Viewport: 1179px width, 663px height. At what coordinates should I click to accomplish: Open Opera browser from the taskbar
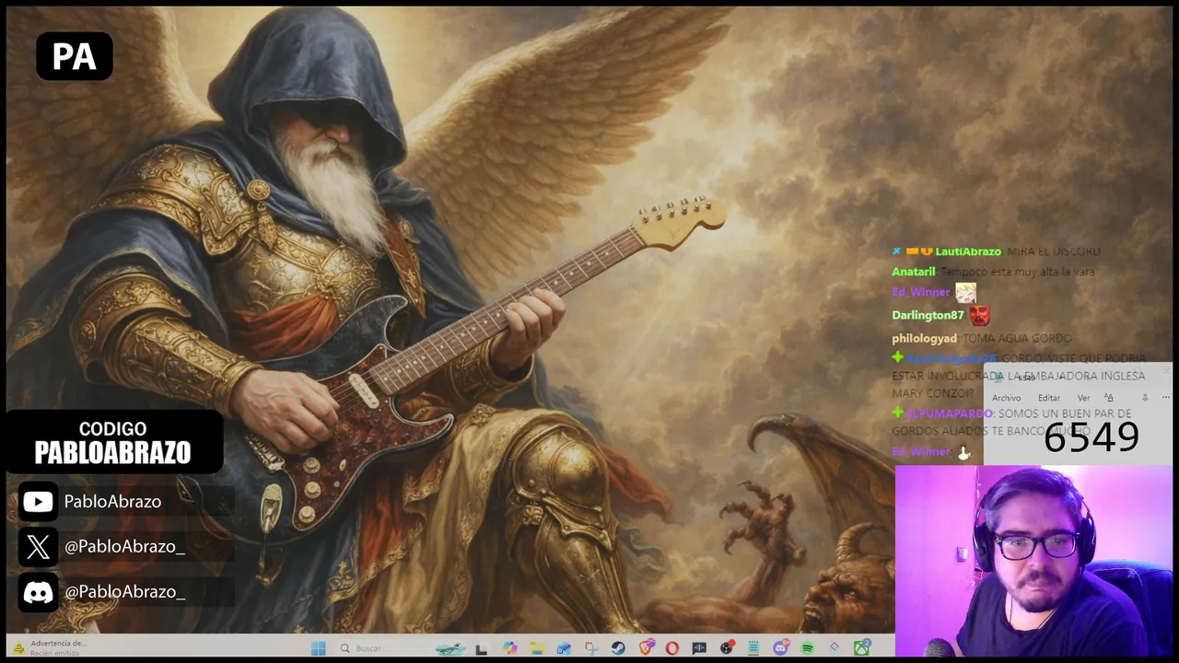(x=672, y=648)
